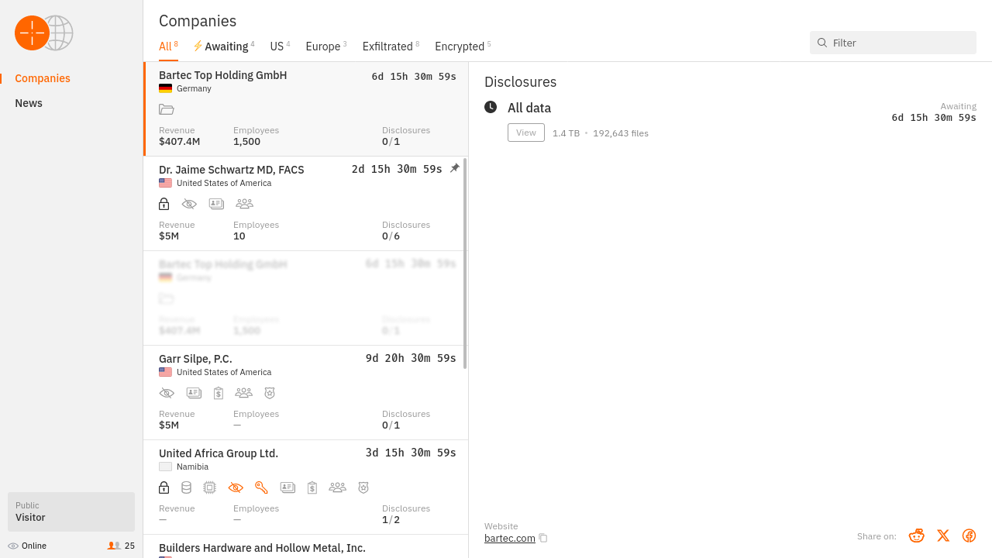Click the chip icon in United Africa Group card

point(209,487)
